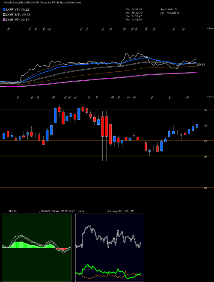Click the '<Lows' label
Image resolution: width=214 pixels, height=282 pixels.
211,97
